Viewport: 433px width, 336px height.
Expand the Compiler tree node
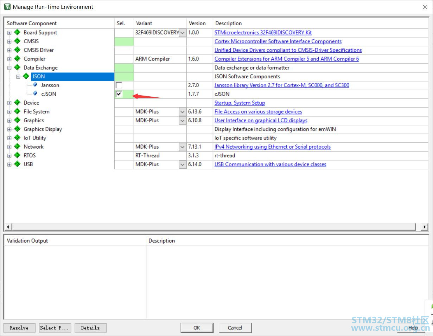point(9,59)
